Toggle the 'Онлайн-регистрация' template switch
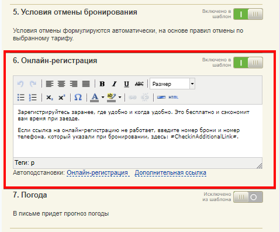This screenshot has width=280, height=232. pos(248,63)
